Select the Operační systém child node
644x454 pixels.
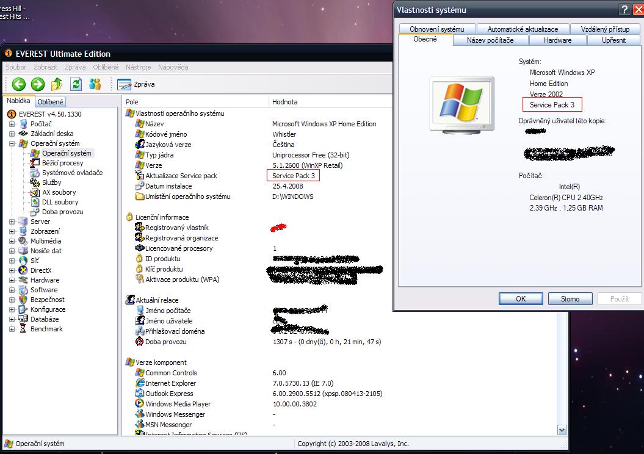[x=67, y=153]
